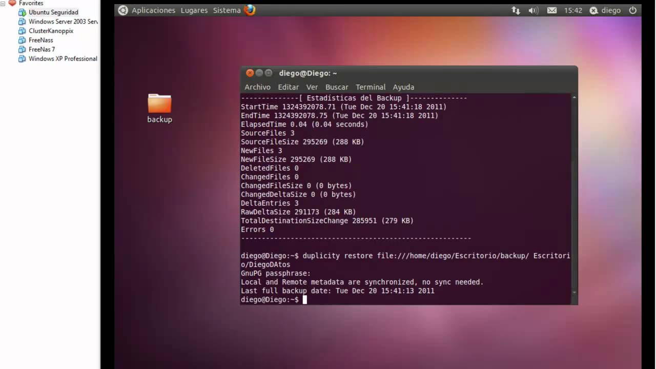Click the 'EndTime 1324392078.75' line
Viewport: 656px width, 369px height.
[339, 115]
